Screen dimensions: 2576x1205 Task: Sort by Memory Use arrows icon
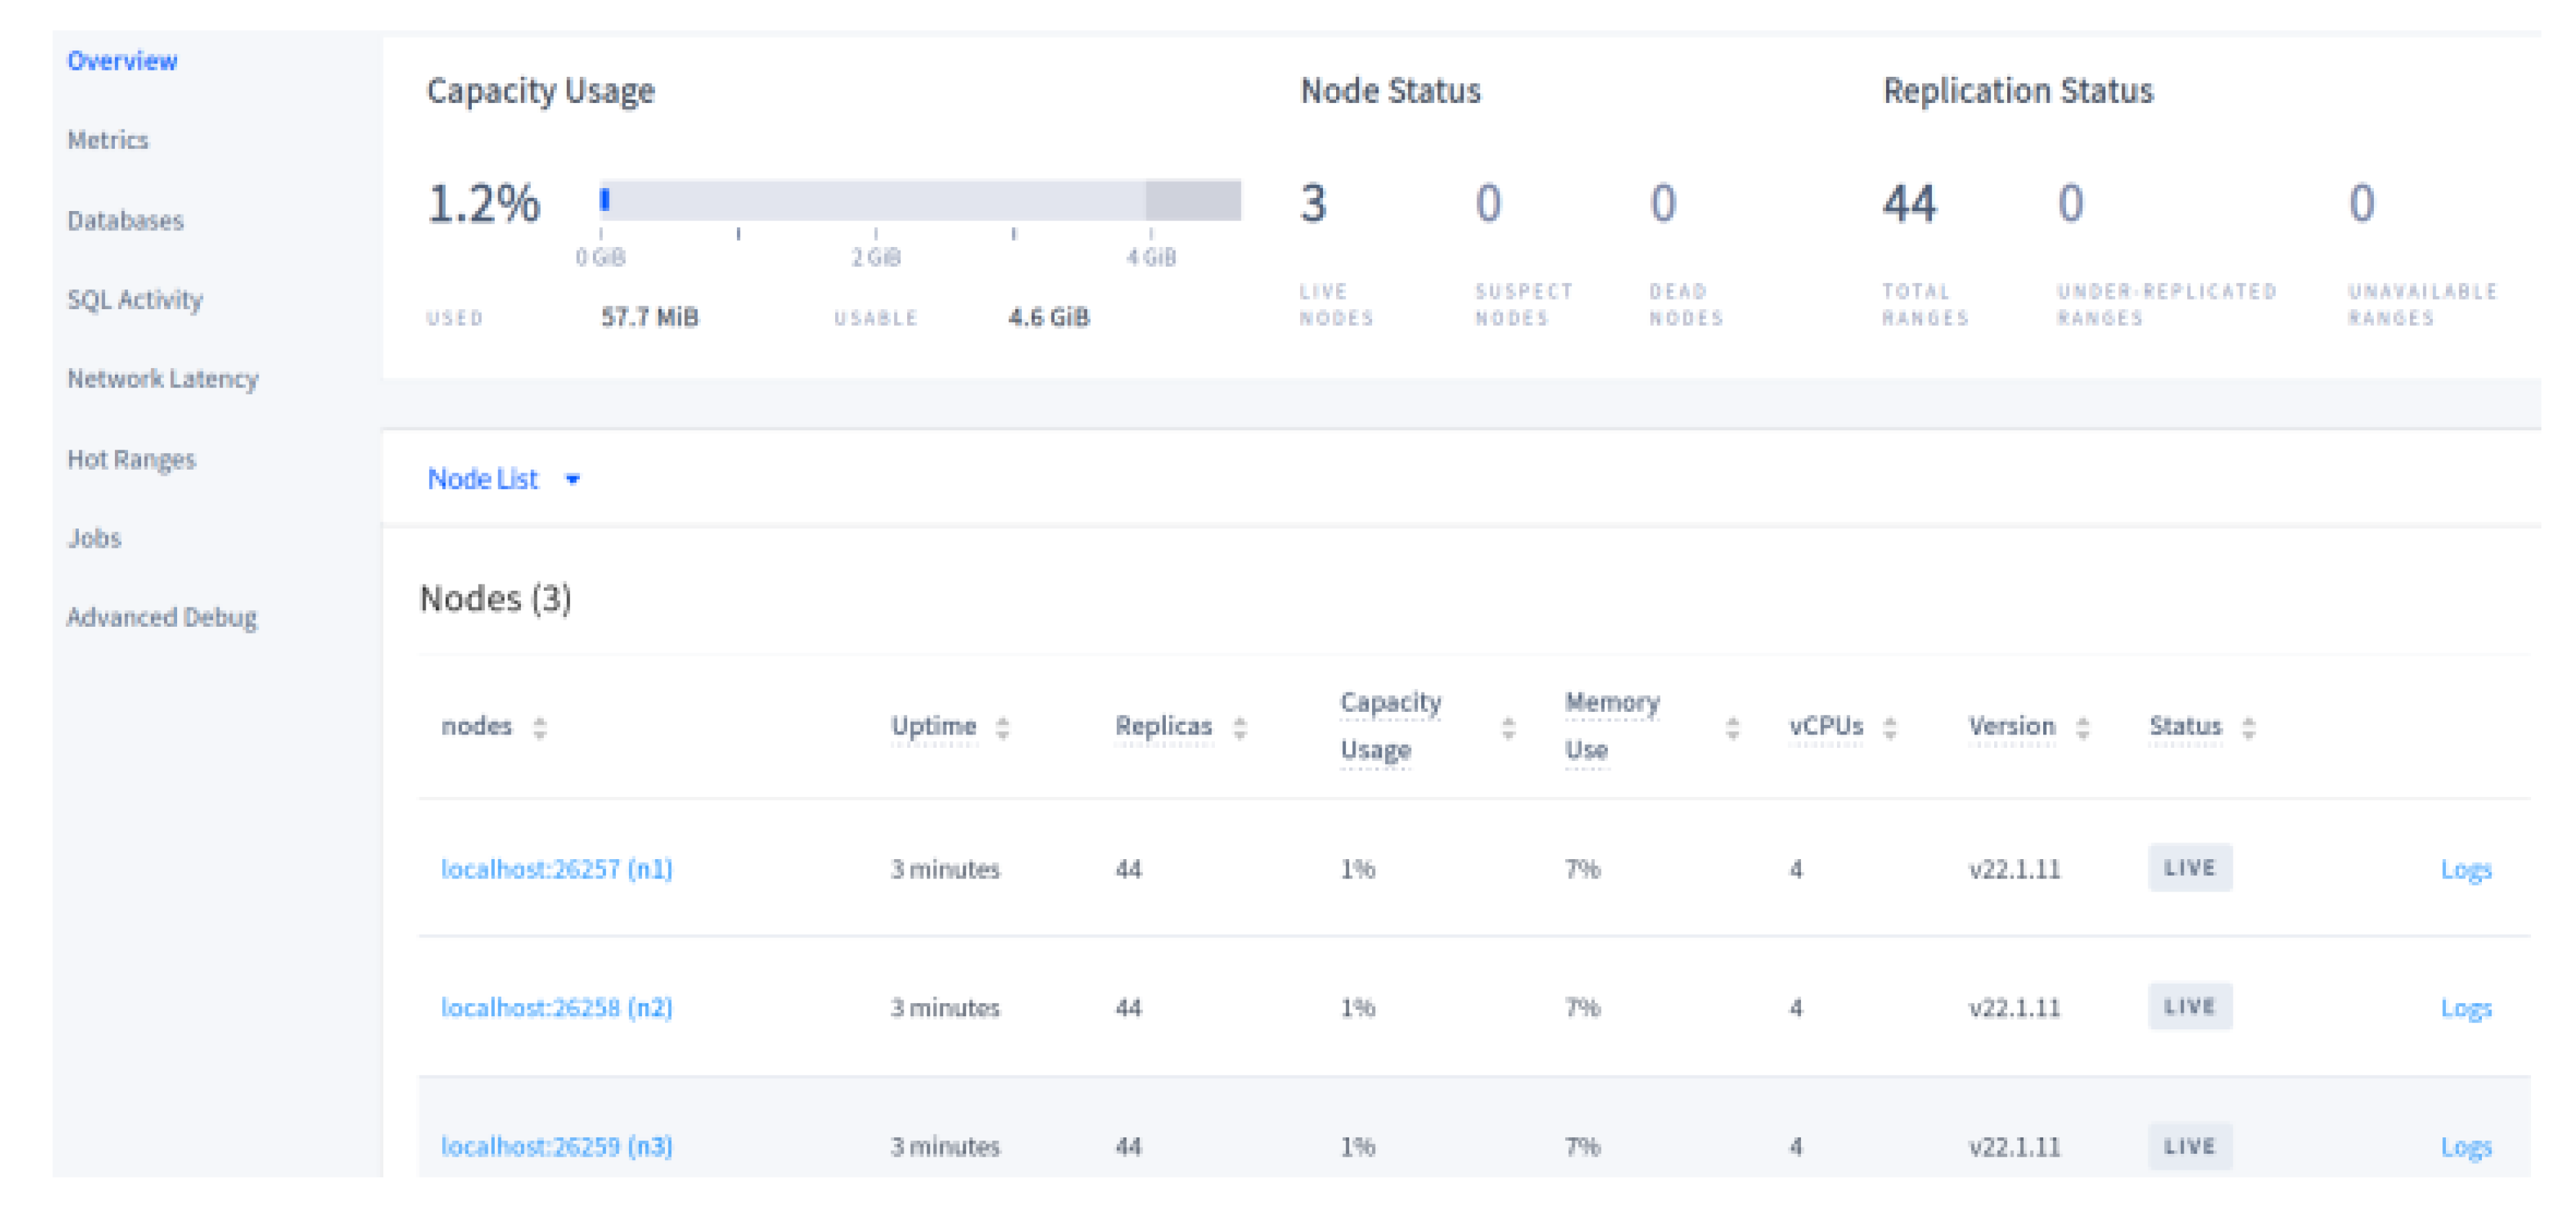pyautogui.click(x=1732, y=727)
